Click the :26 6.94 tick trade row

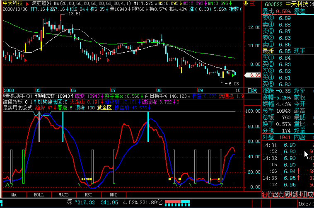pos(288,171)
